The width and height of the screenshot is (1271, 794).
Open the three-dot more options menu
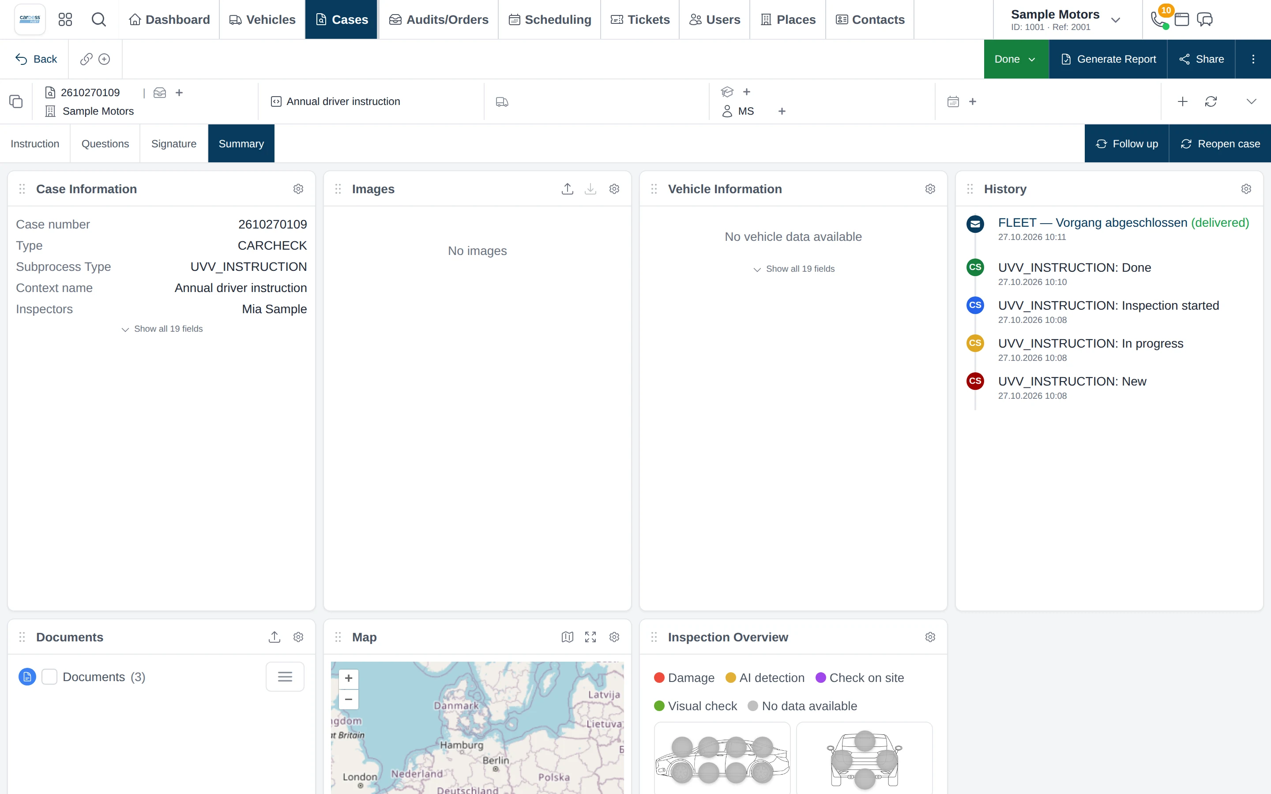[1253, 59]
